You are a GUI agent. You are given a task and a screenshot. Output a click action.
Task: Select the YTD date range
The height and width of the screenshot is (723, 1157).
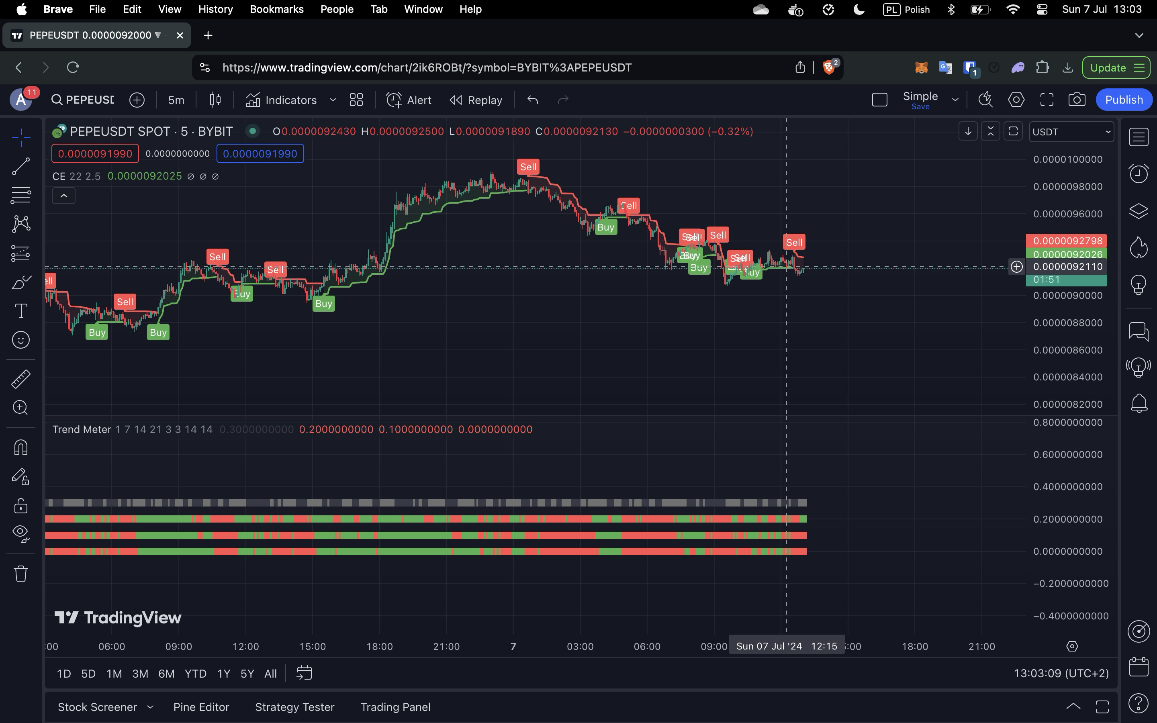coord(196,673)
